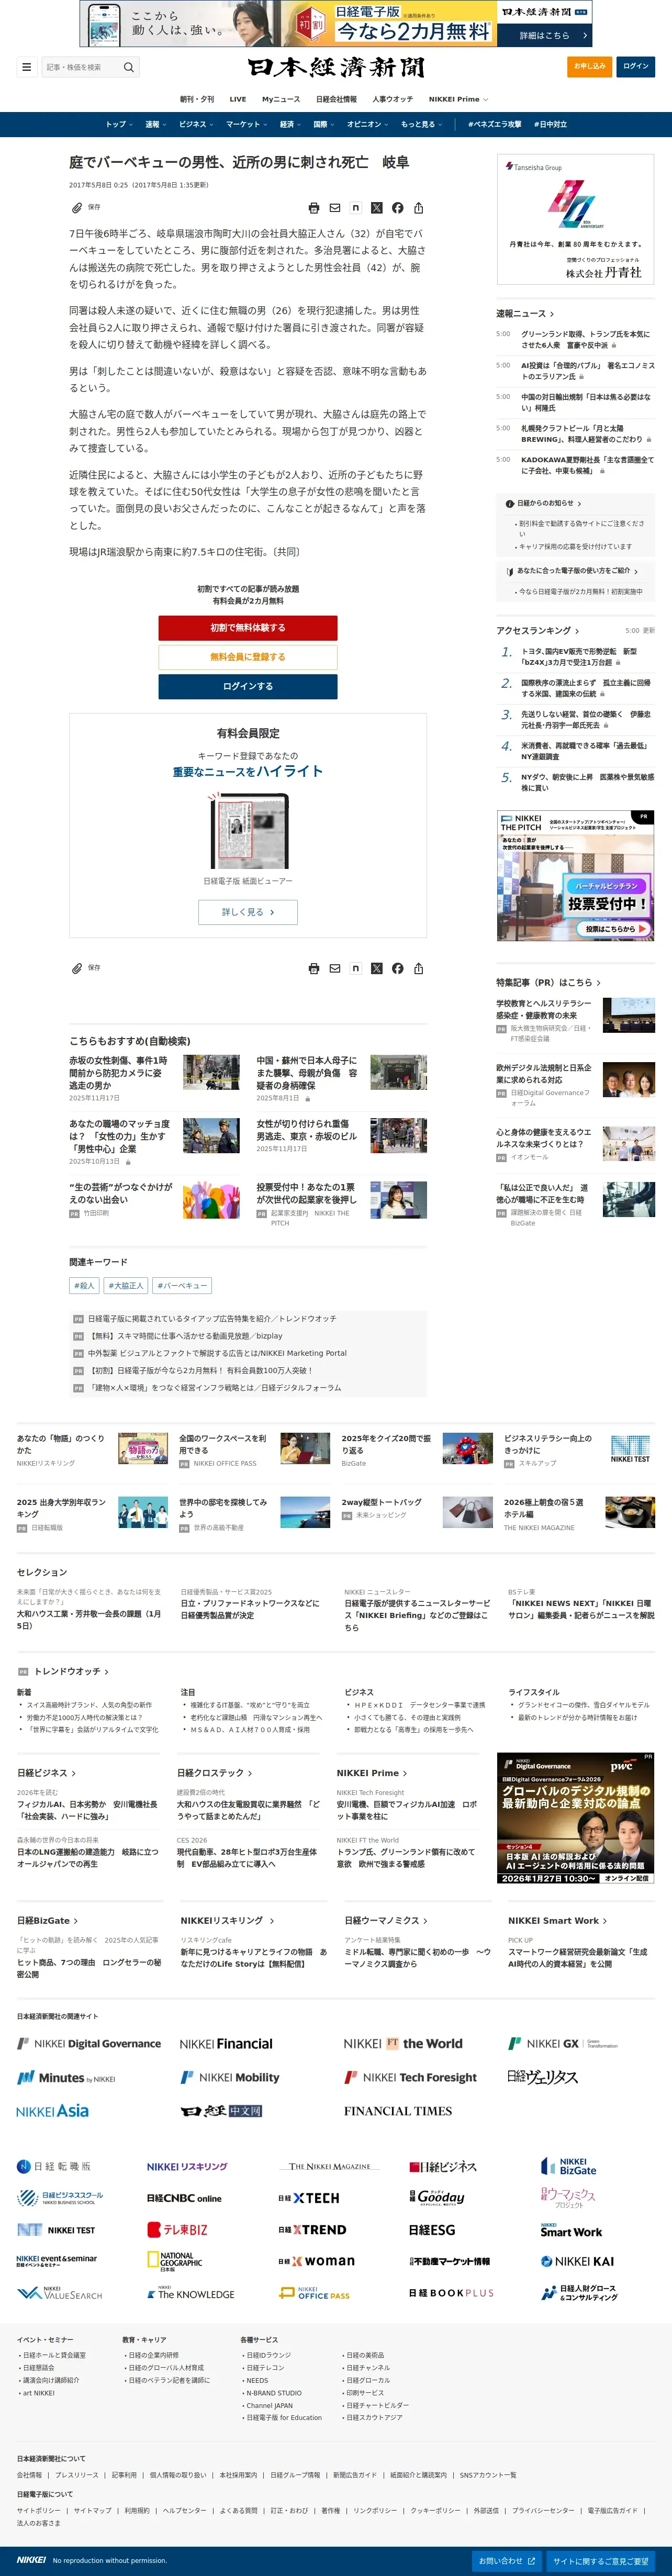Open the NIKKEI THE PITCH banner ad
The image size is (672, 2576).
coord(576,876)
